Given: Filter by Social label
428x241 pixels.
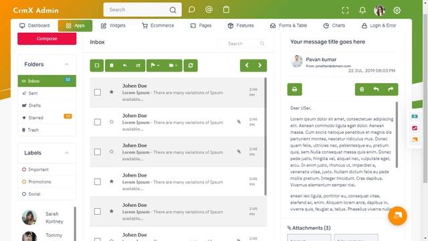Looking at the screenshot, I should pos(47,194).
